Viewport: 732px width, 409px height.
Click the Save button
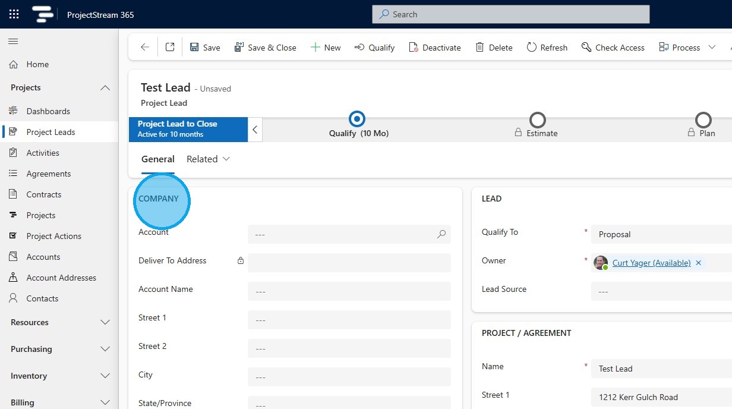tap(205, 48)
